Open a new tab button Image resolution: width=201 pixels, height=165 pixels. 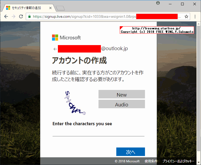[x=60, y=8]
